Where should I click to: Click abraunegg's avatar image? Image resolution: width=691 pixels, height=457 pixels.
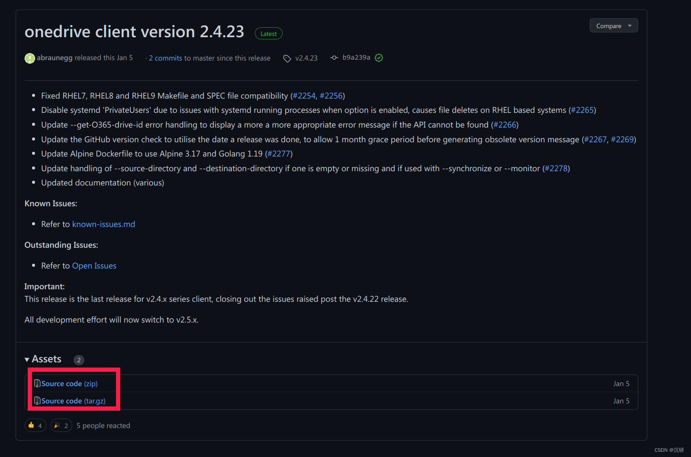(30, 58)
